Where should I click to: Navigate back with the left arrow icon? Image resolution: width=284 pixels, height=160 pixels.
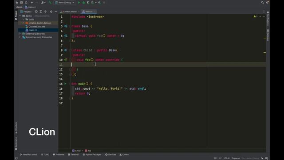[x=32, y=3]
